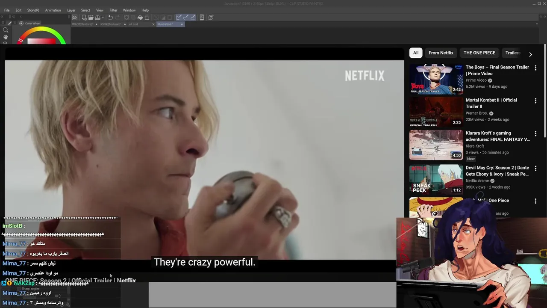The image size is (547, 308).
Task: Open Warner Bros. channel link
Action: (476, 113)
